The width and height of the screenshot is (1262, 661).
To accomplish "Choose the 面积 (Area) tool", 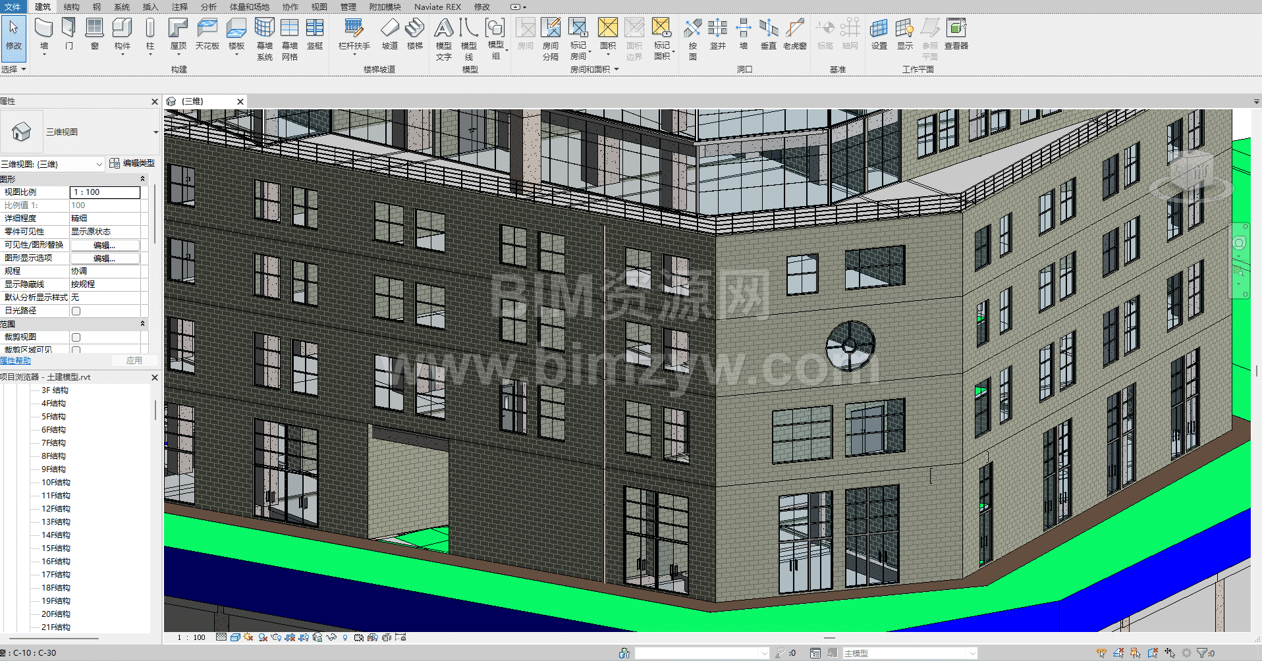I will 608,34.
